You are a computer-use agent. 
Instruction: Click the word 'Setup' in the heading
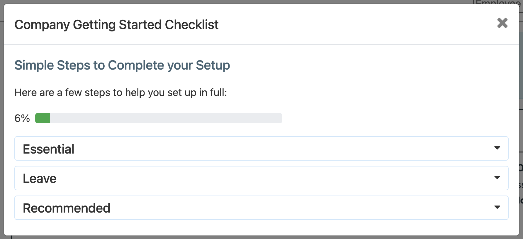coord(213,65)
